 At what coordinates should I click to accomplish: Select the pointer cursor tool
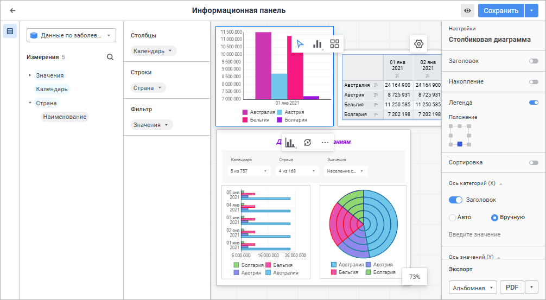pyautogui.click(x=300, y=44)
